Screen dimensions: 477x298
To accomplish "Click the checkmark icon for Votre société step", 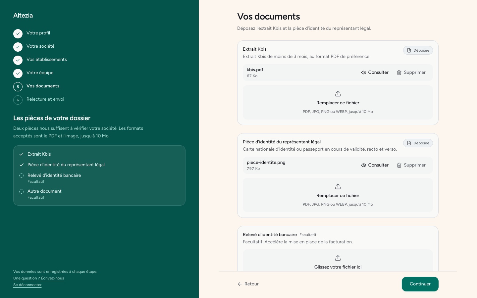I will pyautogui.click(x=18, y=47).
